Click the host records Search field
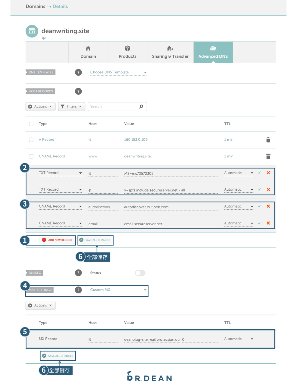 click(114, 107)
